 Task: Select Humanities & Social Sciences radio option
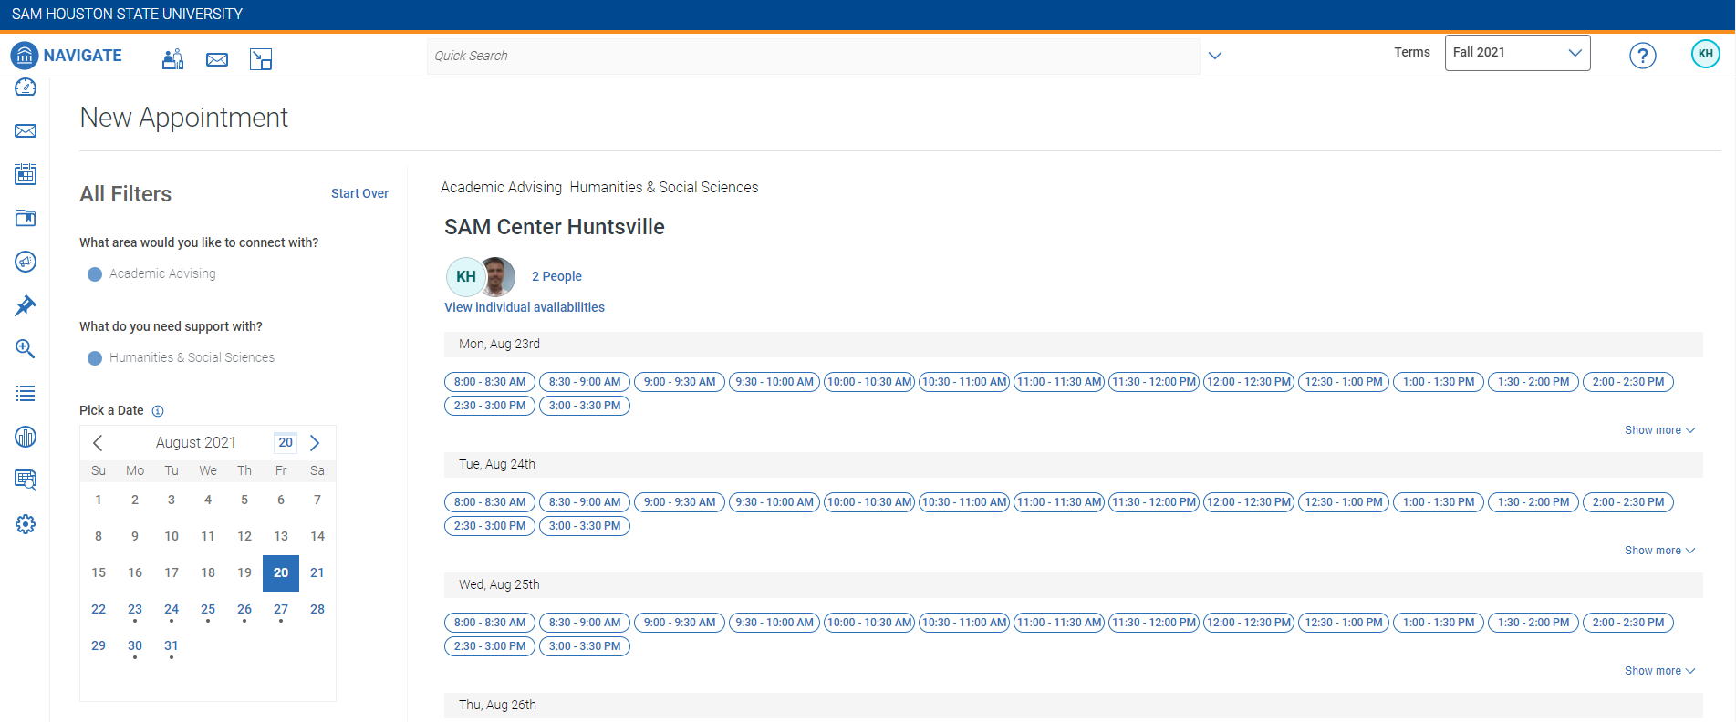click(95, 358)
